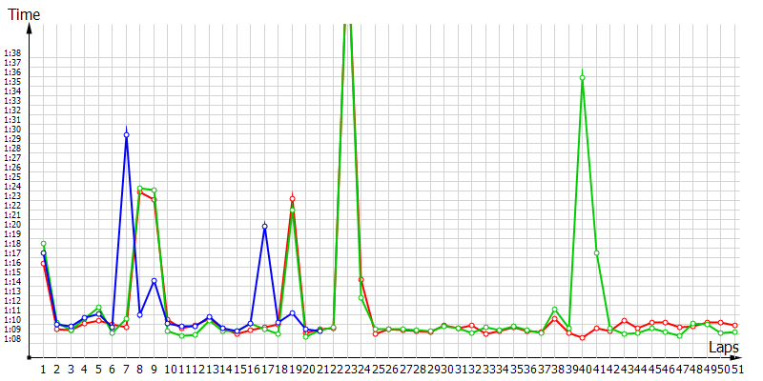Click the red data point at lap 40

[582, 337]
